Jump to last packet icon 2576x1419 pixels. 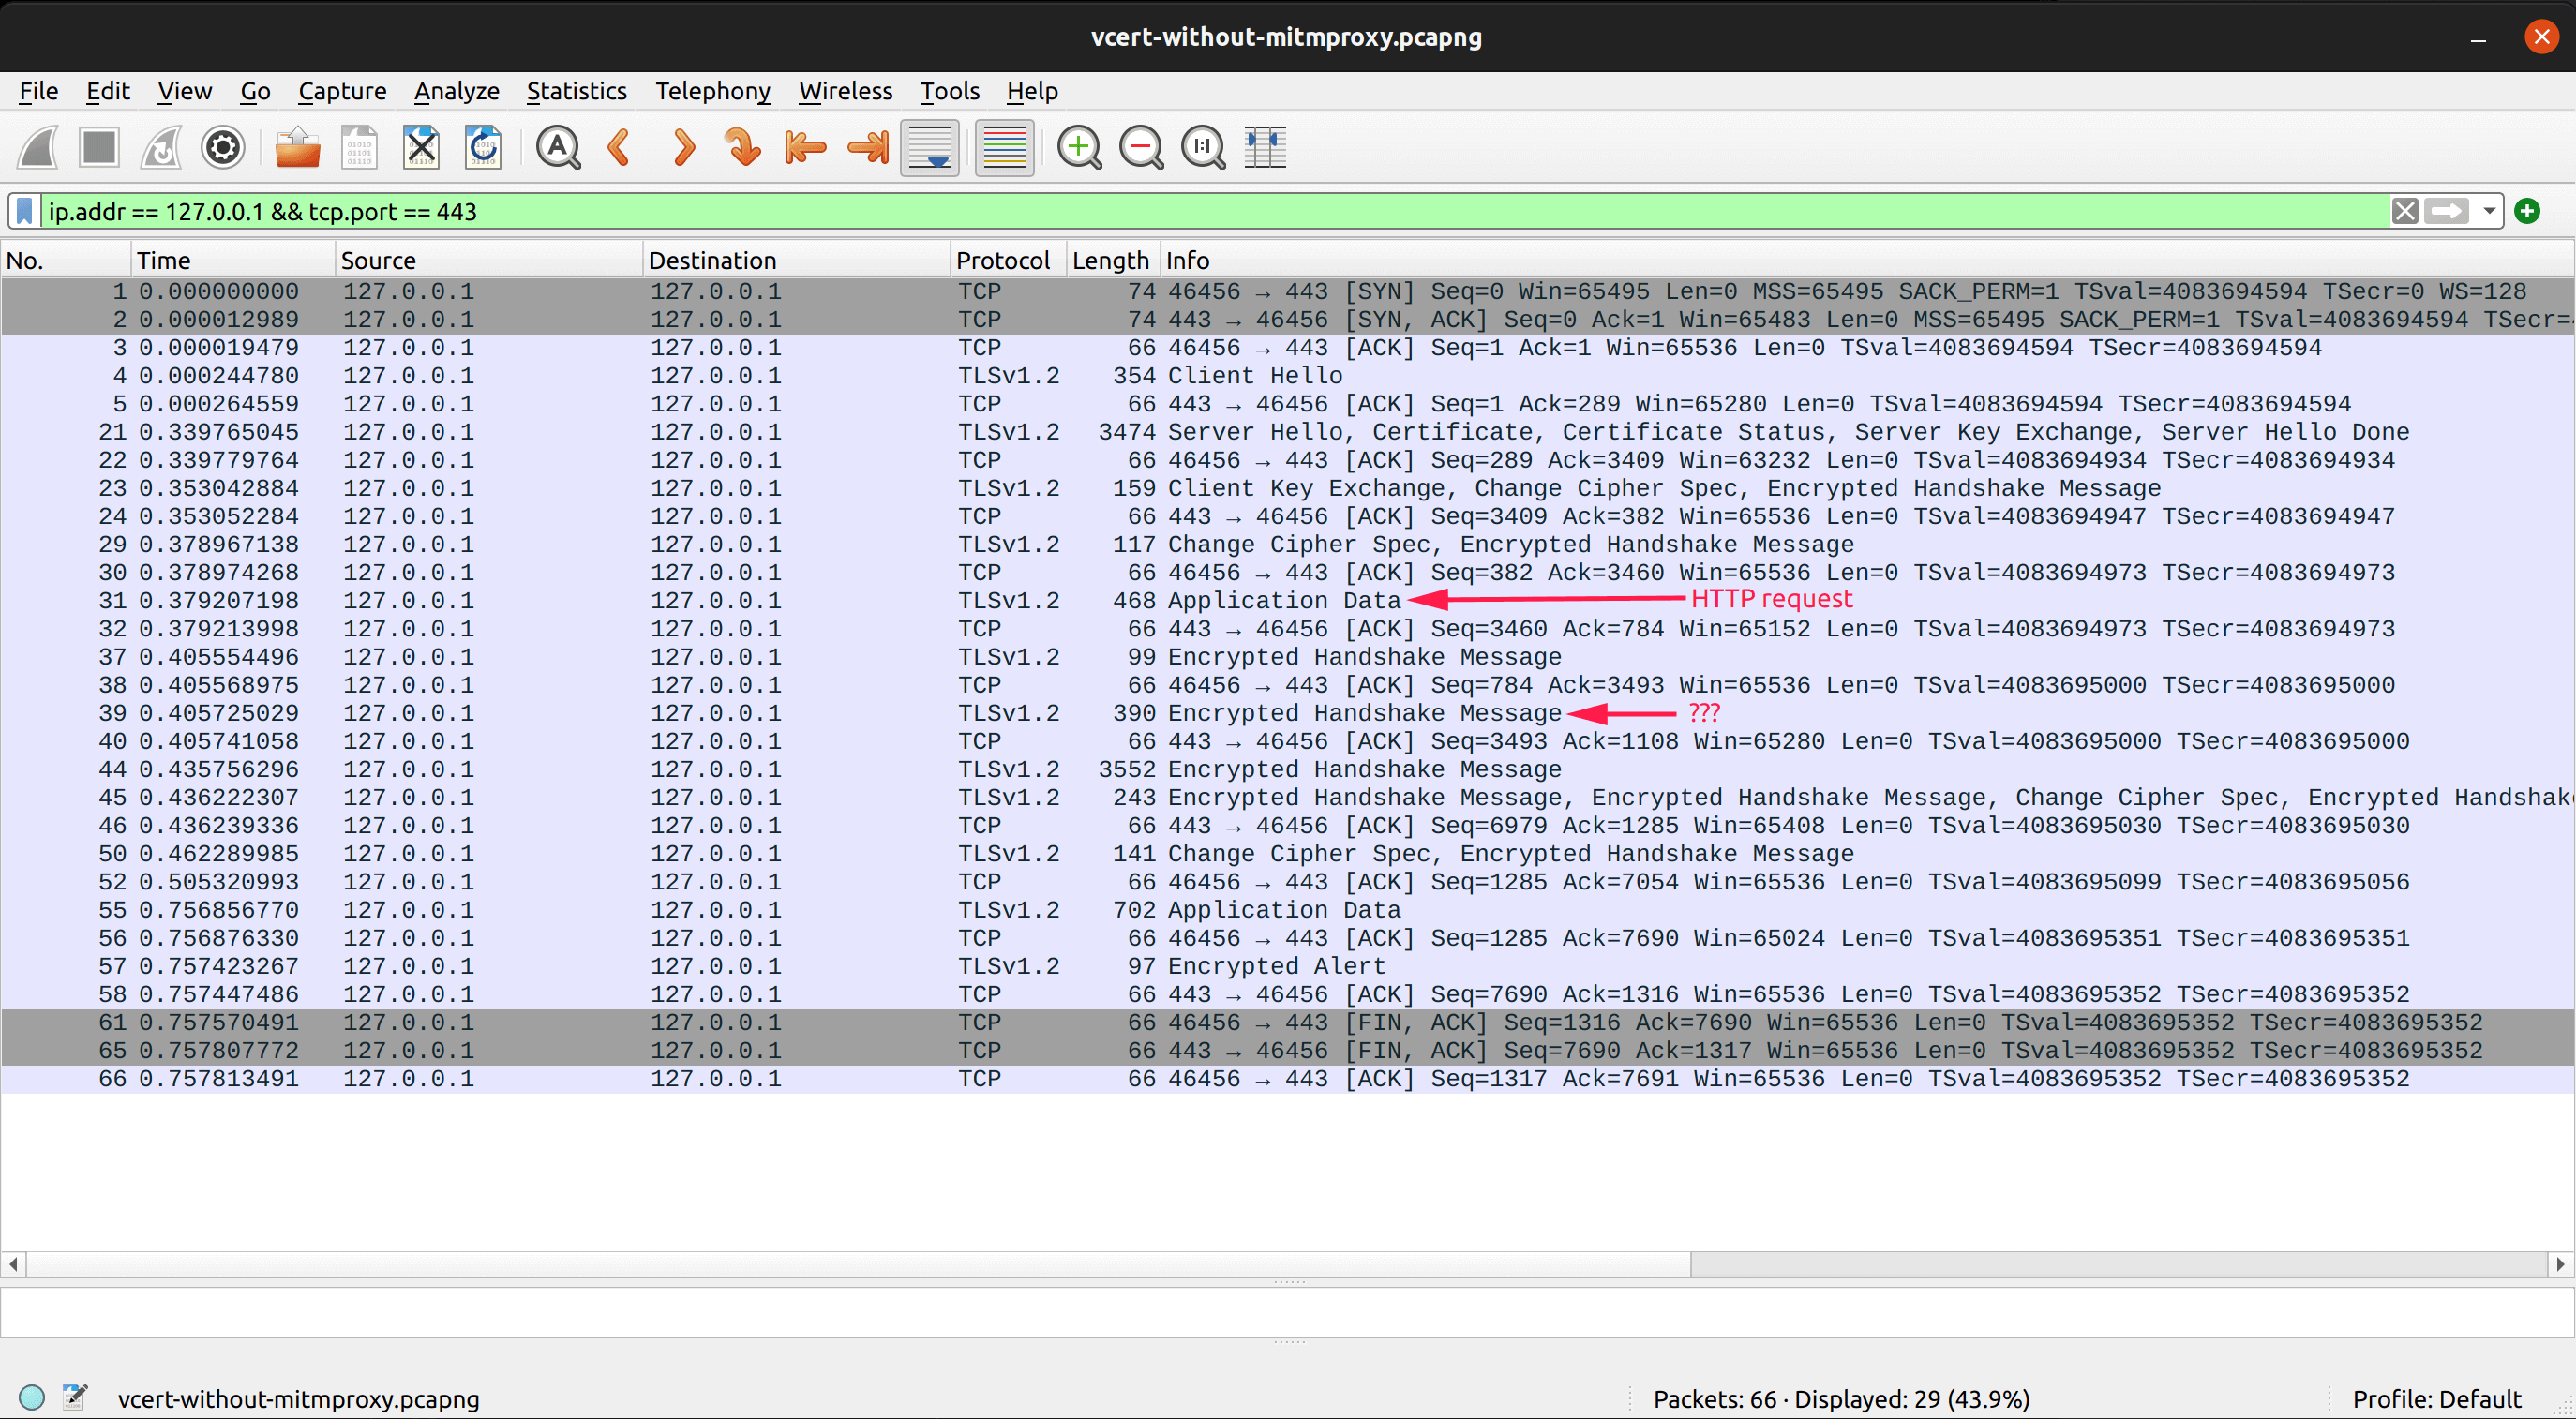click(x=867, y=148)
